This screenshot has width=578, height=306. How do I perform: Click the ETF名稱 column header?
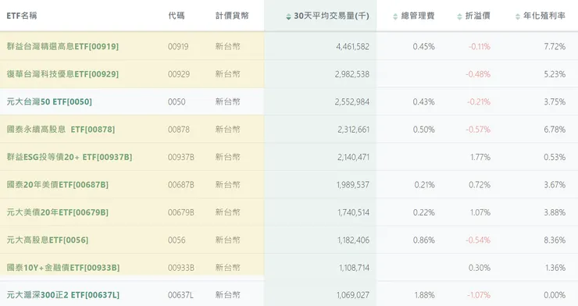point(22,16)
